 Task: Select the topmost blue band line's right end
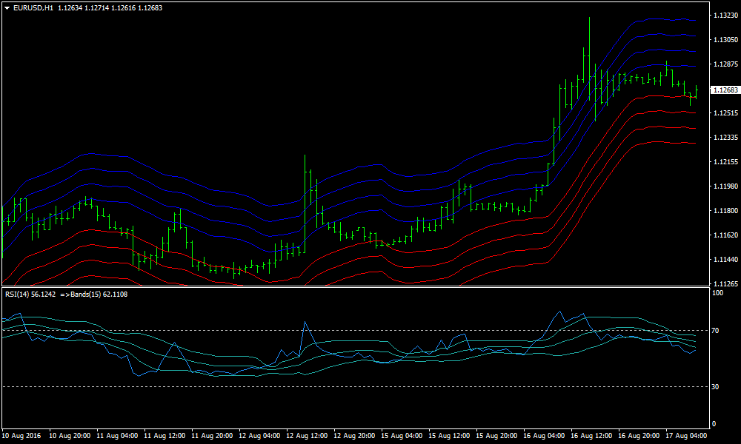(694, 20)
